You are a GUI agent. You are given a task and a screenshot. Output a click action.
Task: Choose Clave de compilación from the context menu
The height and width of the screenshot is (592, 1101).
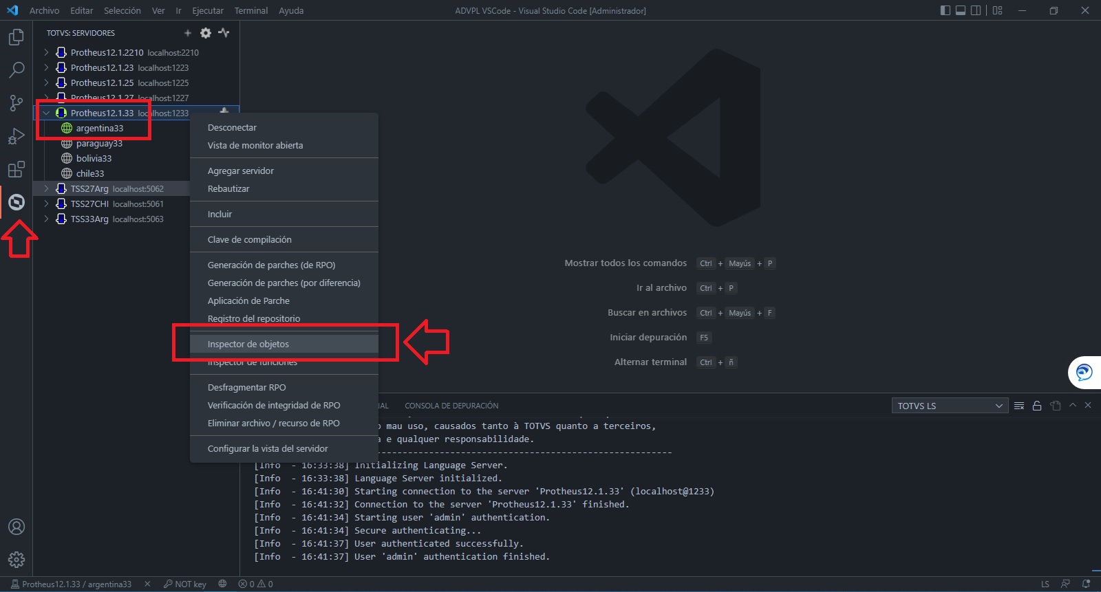[284, 239]
